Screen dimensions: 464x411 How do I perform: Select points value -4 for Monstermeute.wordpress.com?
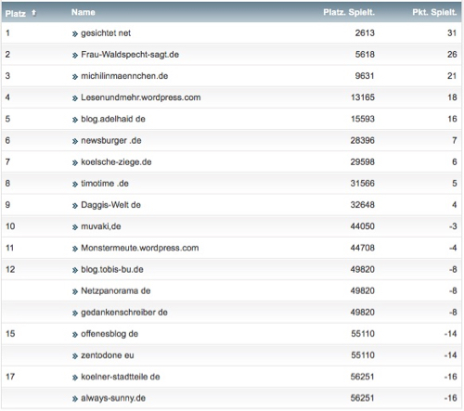(x=453, y=248)
